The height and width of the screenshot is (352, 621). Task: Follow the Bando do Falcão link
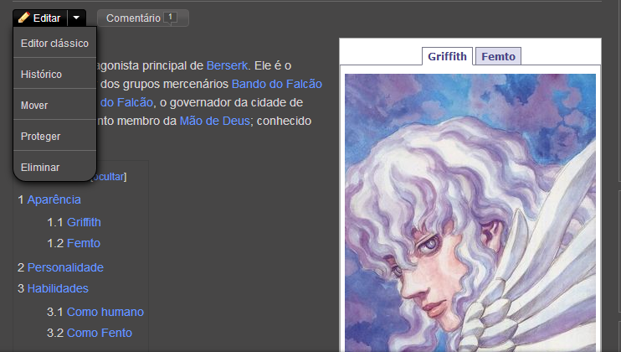point(277,84)
